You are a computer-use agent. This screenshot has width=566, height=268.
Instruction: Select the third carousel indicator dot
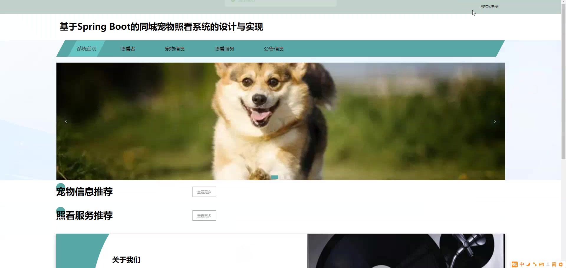(x=288, y=177)
